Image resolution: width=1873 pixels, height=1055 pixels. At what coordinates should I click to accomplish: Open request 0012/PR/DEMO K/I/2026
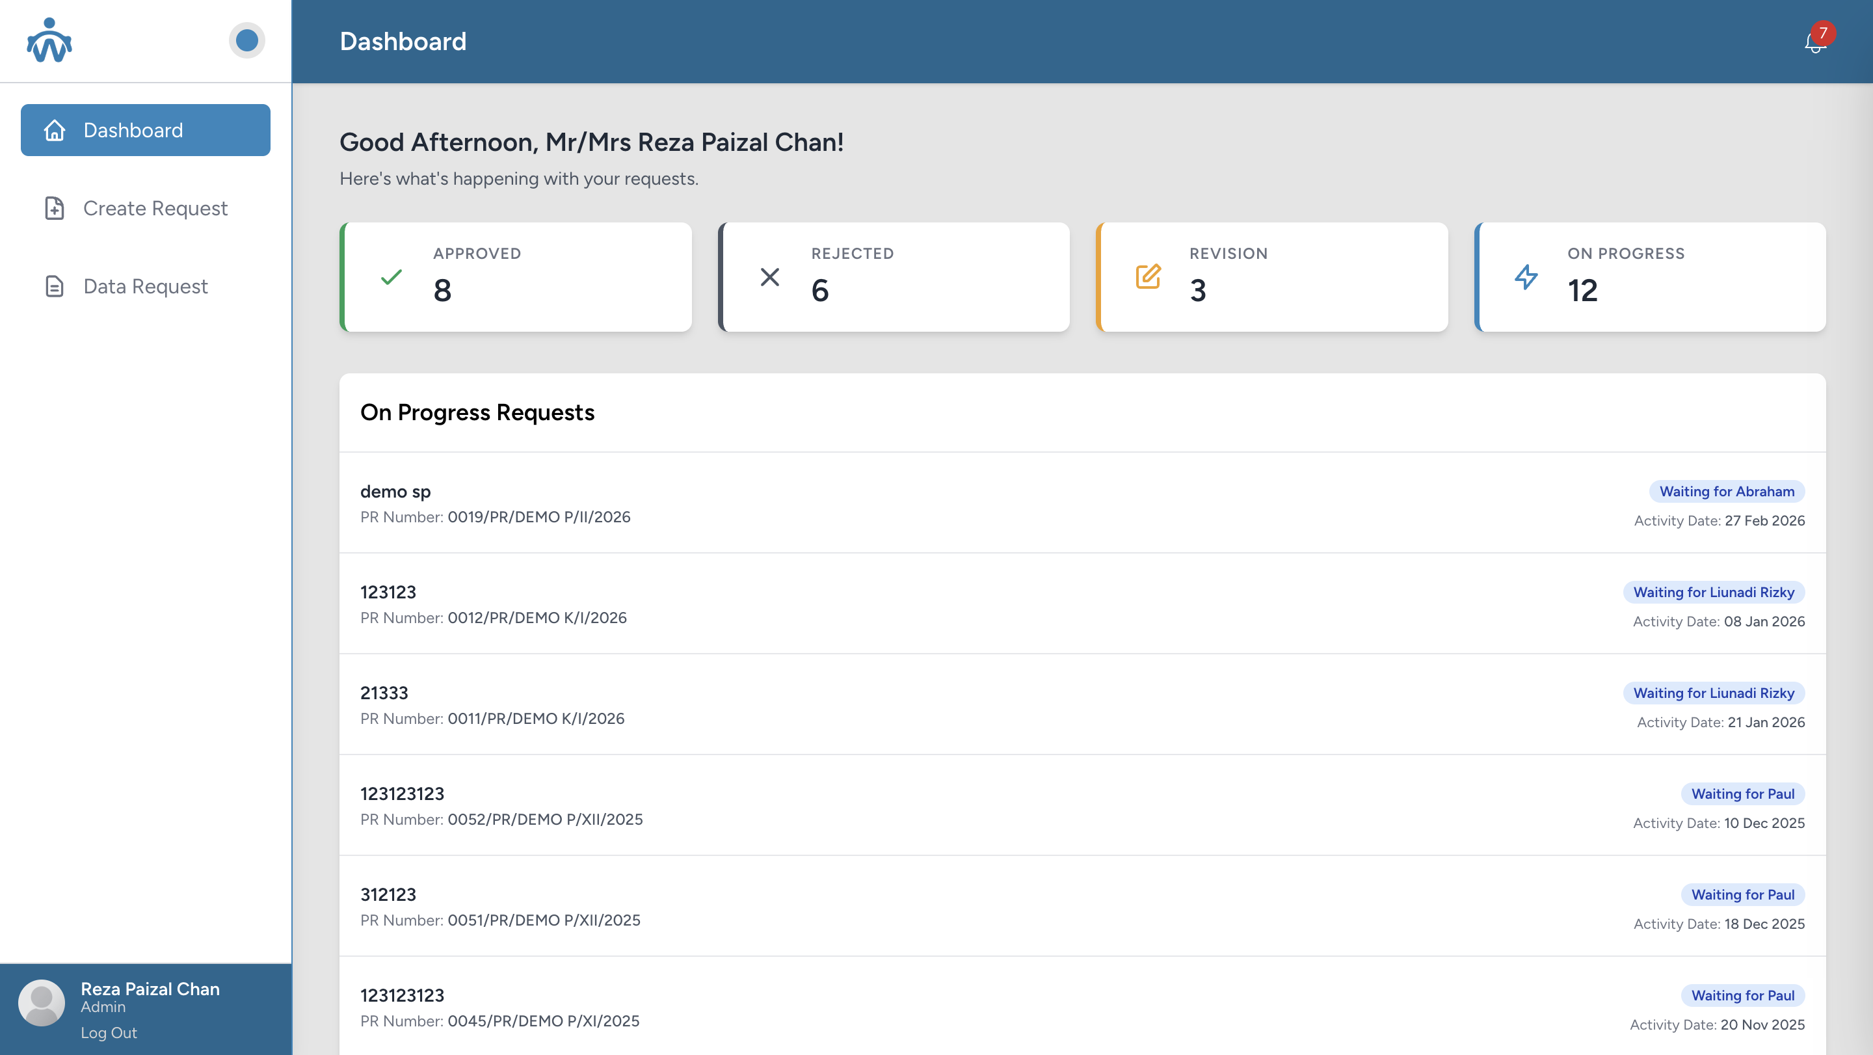pos(537,618)
